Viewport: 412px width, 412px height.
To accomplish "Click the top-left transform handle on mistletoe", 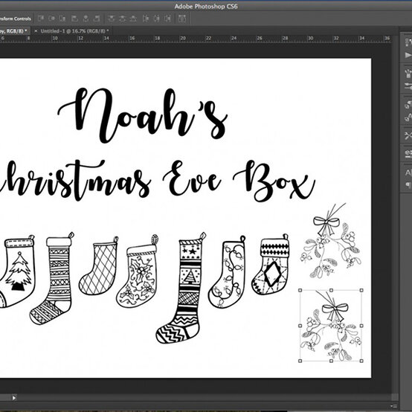I will point(300,290).
